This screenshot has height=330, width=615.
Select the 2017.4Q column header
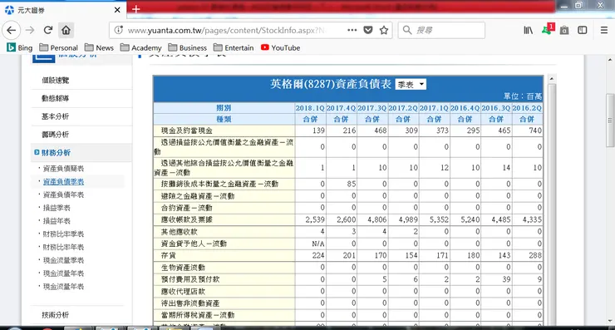click(x=341, y=108)
